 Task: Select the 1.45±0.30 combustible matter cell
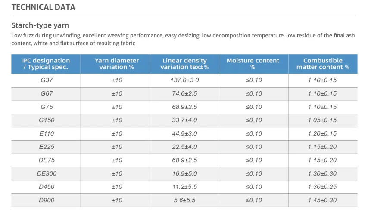point(322,200)
